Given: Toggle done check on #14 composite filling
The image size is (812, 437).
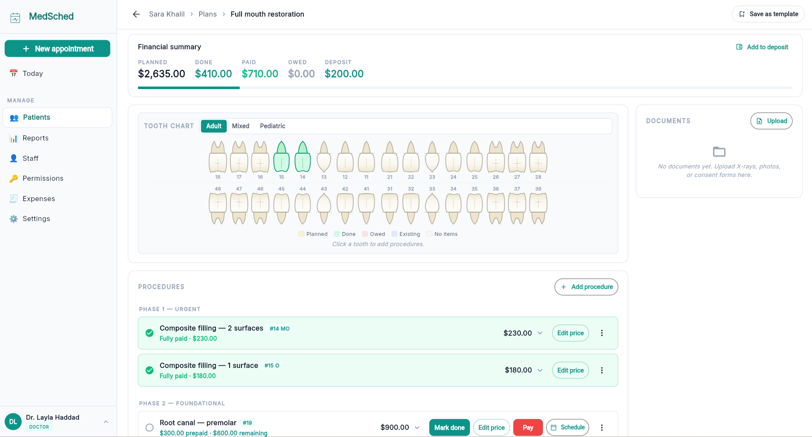Looking at the screenshot, I should click(149, 333).
